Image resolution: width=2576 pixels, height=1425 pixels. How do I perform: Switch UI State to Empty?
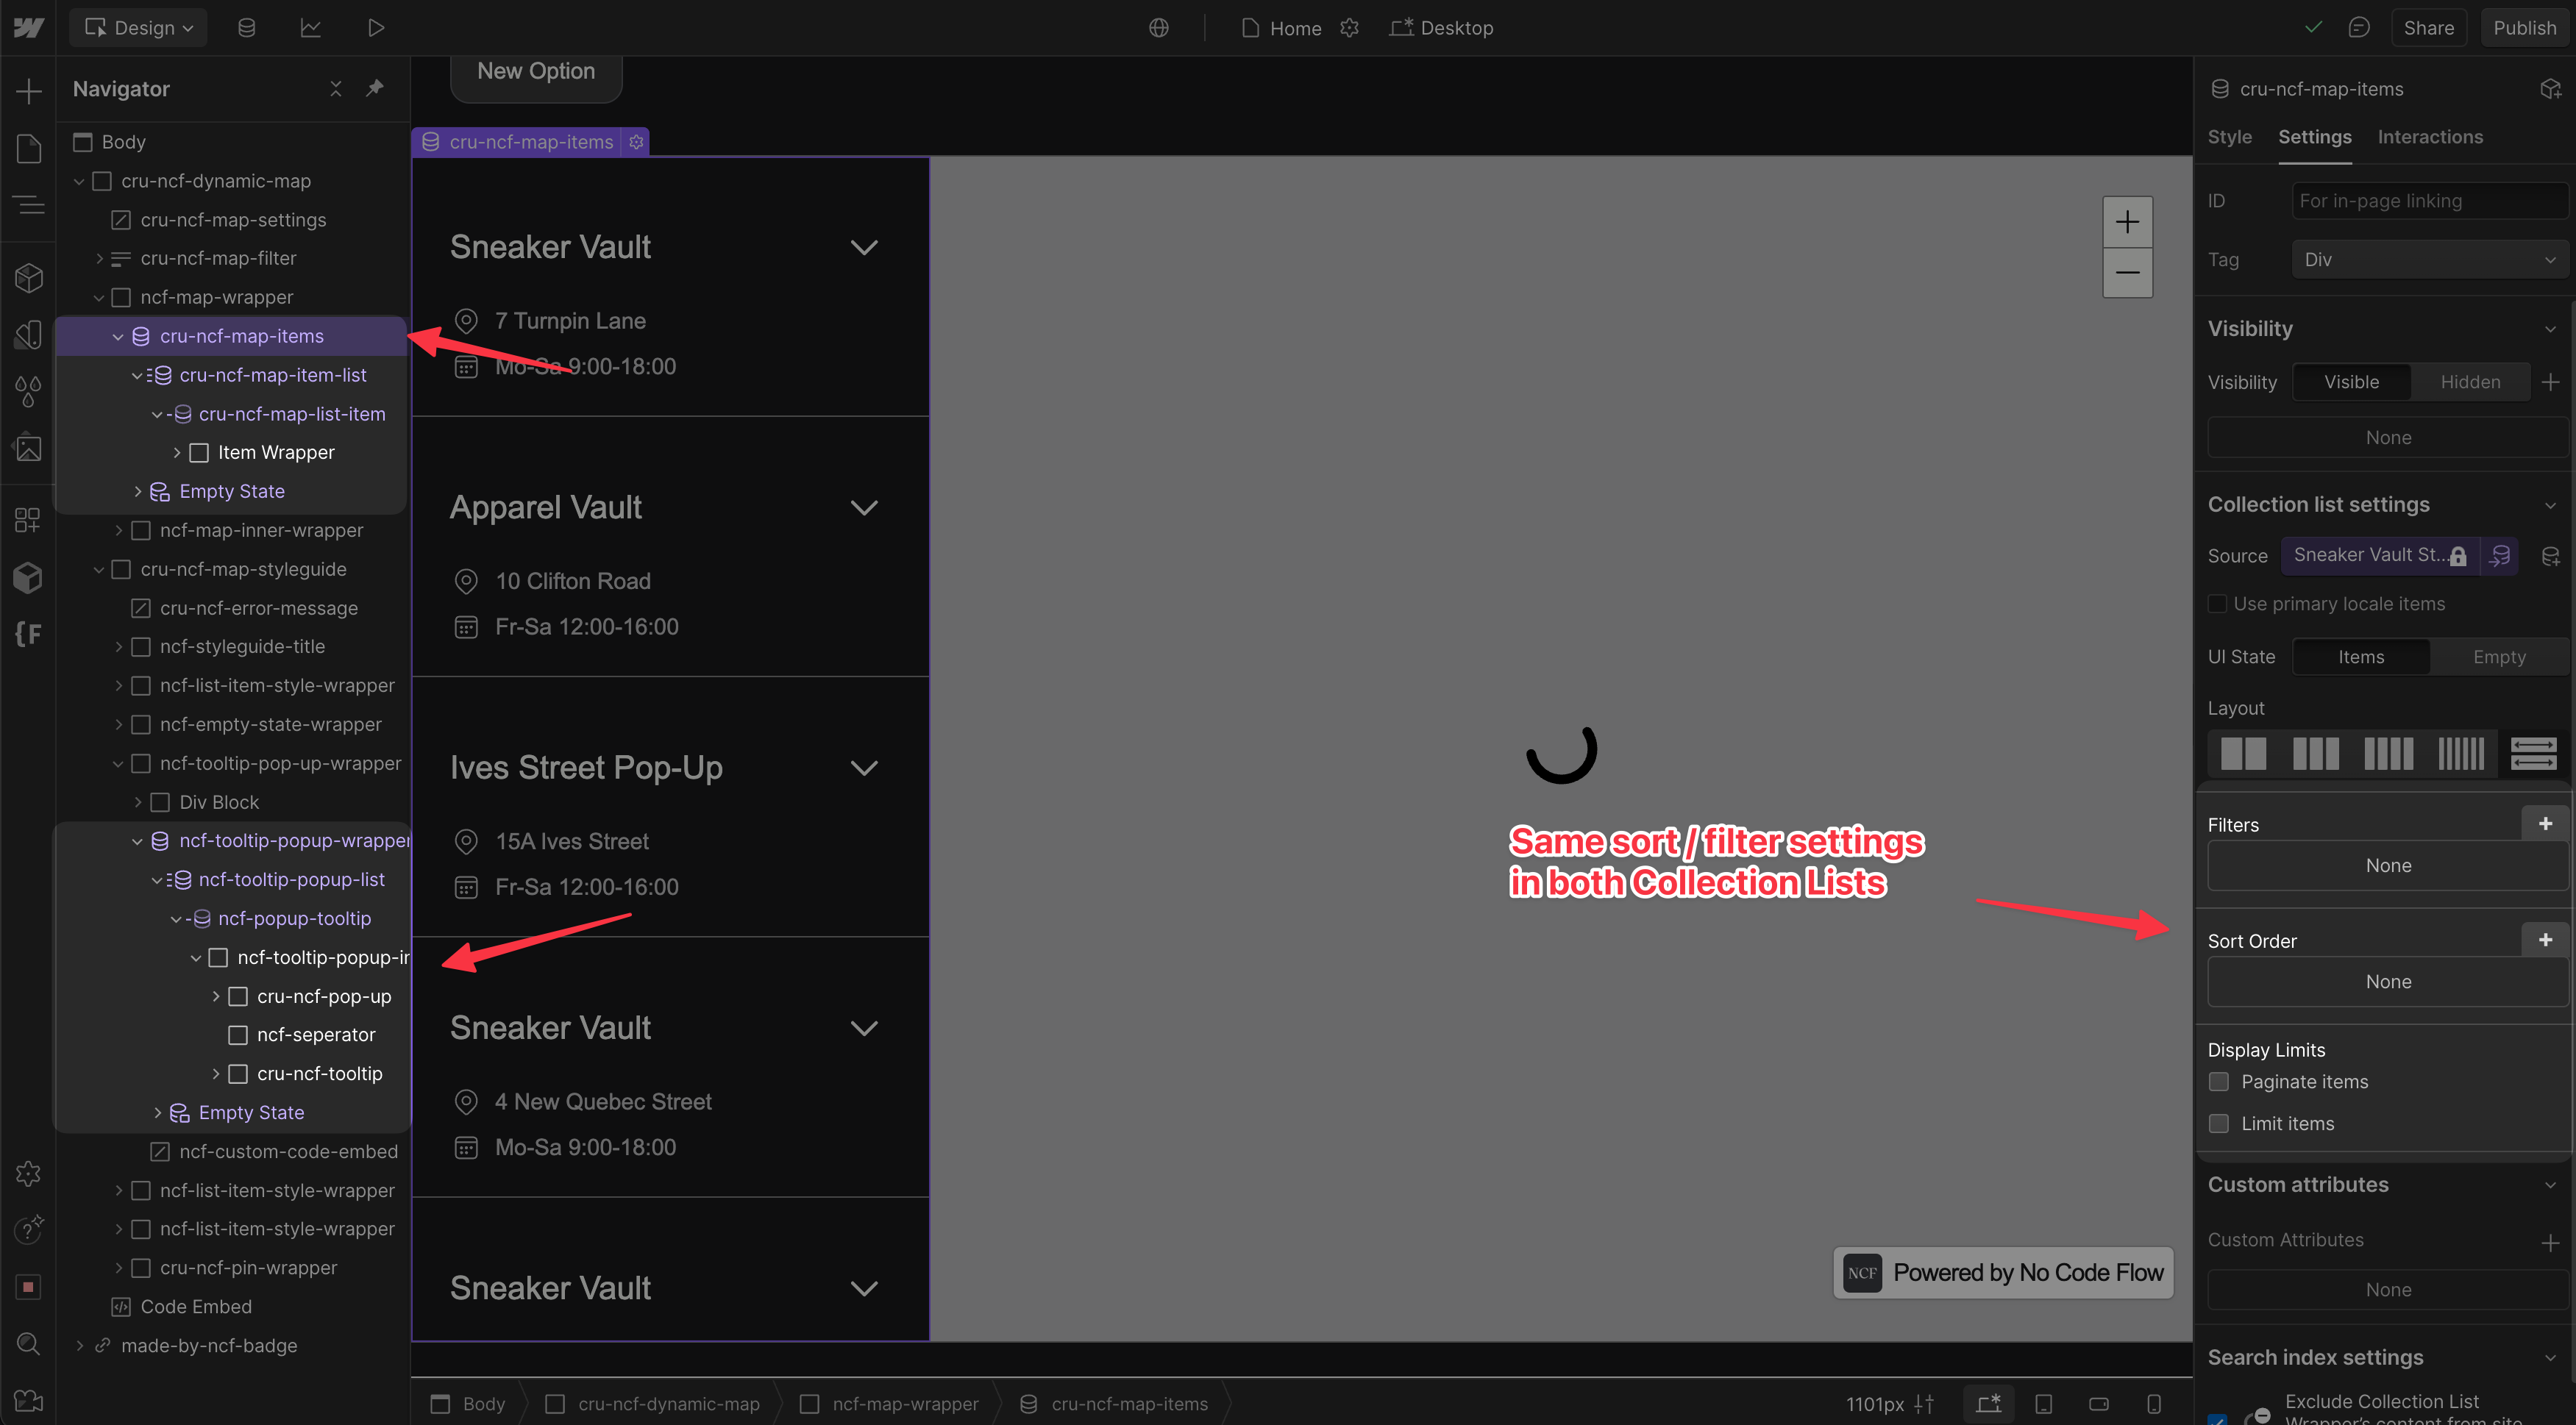click(x=2498, y=657)
